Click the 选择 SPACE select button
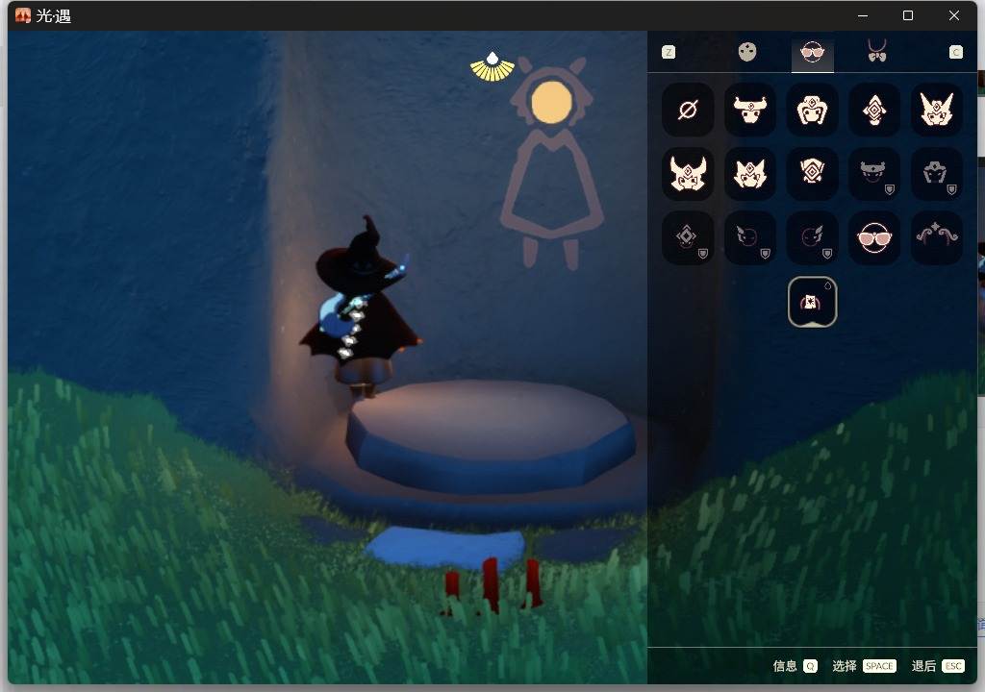Viewport: 985px width, 692px height. pos(864,666)
